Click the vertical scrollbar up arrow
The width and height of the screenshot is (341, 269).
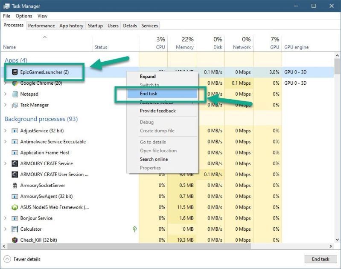click(x=337, y=55)
